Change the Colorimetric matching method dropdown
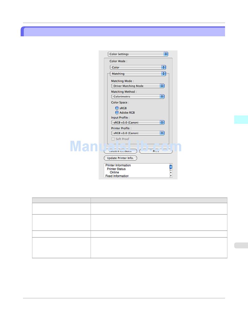 (138, 97)
